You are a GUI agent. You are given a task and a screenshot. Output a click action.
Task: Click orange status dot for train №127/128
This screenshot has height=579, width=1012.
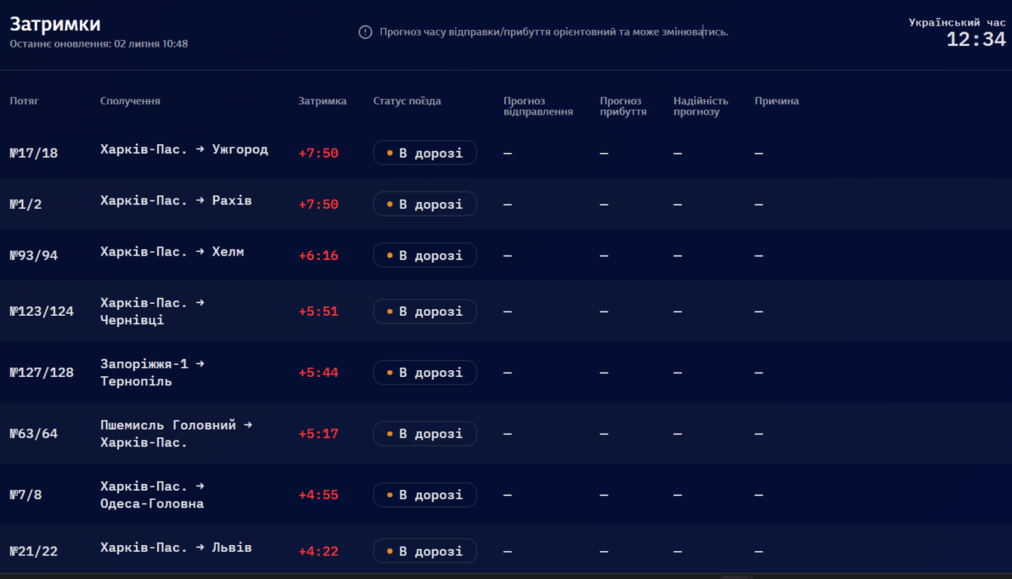click(x=389, y=372)
